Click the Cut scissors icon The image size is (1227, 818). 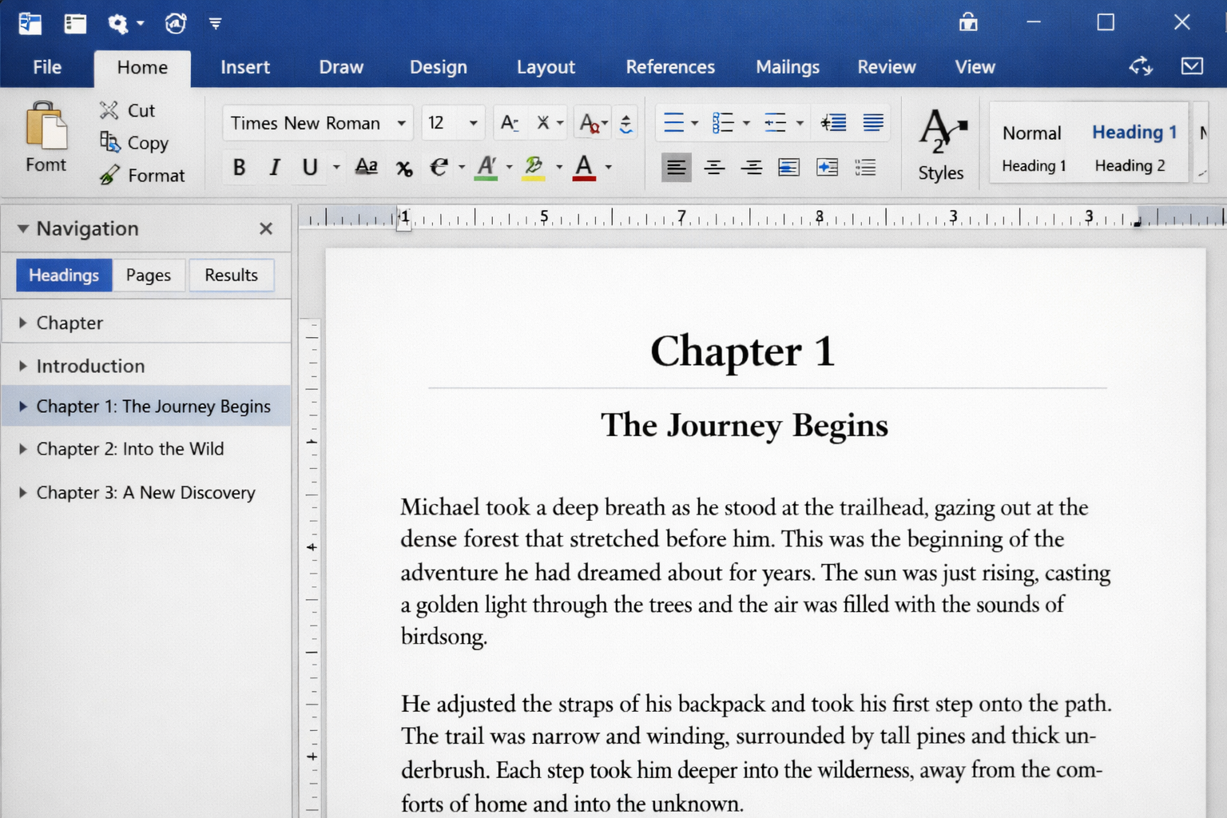click(109, 110)
